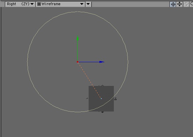The height and width of the screenshot is (137, 193).
Task: Grab the blue Z-axis arrow handle
Action: pos(102,62)
